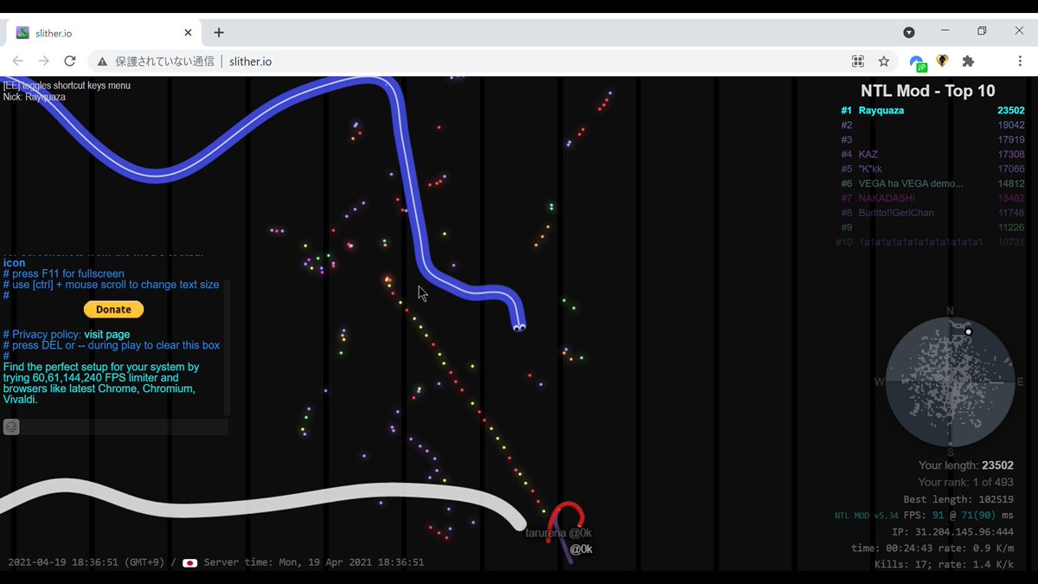The image size is (1038, 584).
Task: Click the 'Your rank: 1 of 493' text
Action: tap(965, 482)
